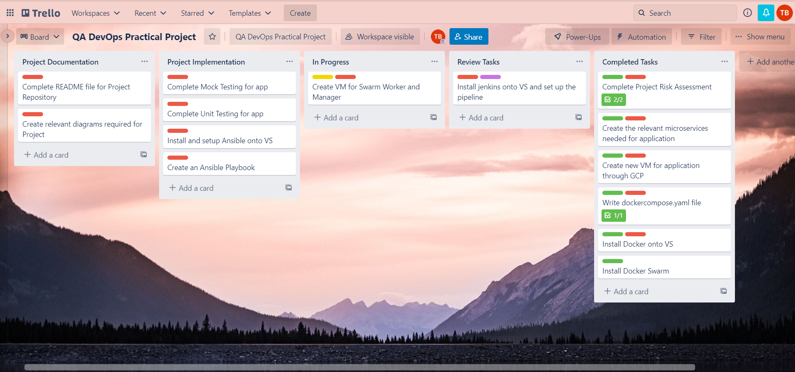Open the Starred dropdown

tap(197, 13)
